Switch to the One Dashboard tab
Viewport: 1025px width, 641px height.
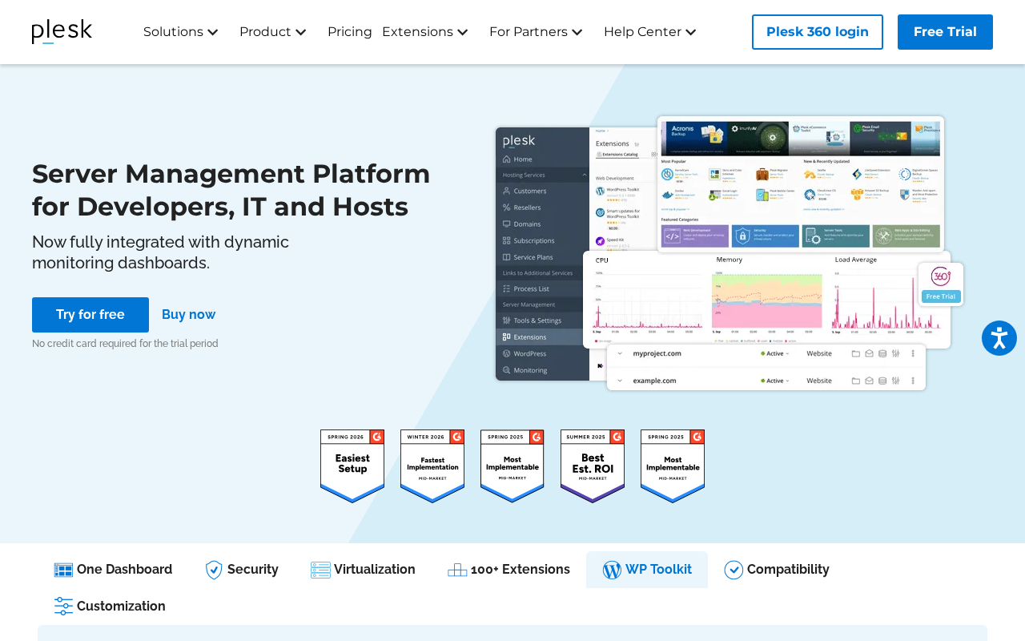pyautogui.click(x=113, y=570)
